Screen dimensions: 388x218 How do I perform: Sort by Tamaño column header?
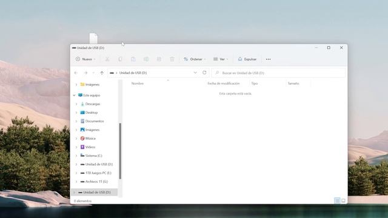pos(293,84)
